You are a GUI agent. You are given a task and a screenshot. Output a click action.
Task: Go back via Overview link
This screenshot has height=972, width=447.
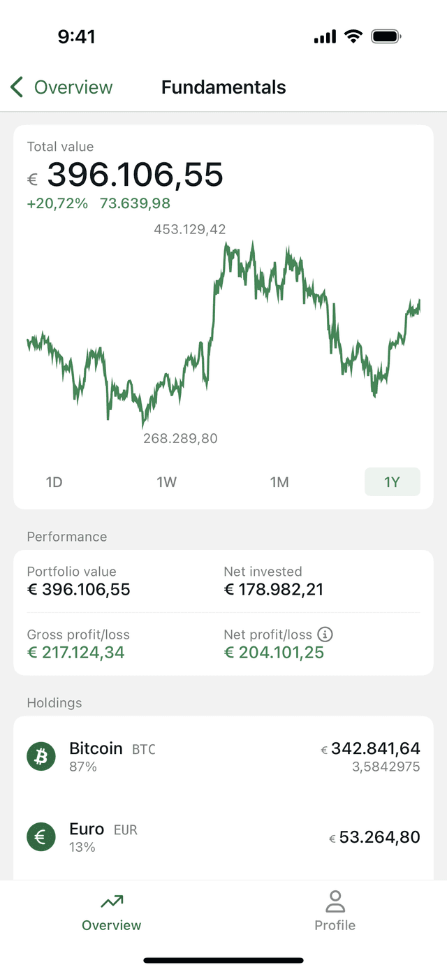(73, 87)
